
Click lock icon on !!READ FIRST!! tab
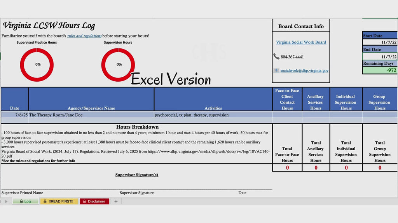tap(45, 201)
